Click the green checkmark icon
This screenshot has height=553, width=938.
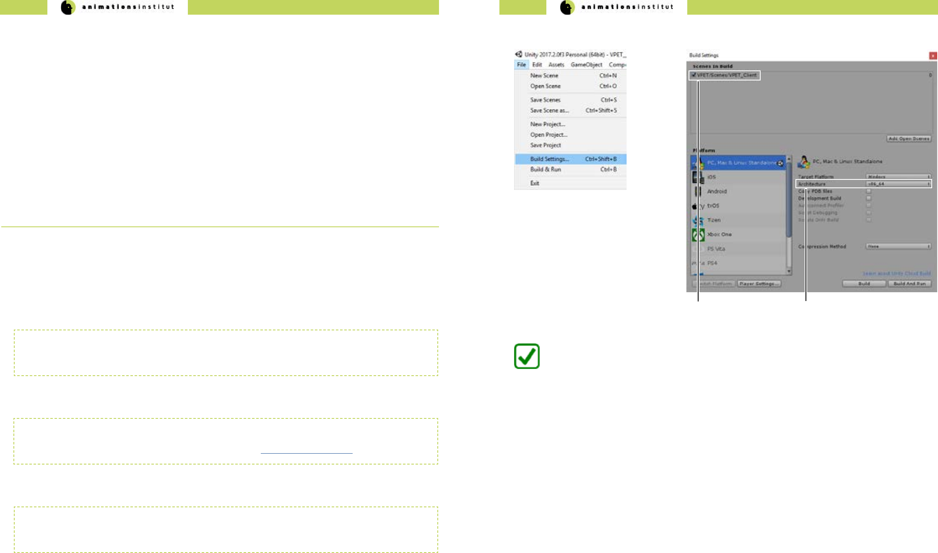(x=527, y=356)
